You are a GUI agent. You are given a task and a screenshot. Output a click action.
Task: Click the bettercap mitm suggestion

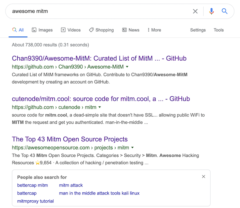coord(33,185)
